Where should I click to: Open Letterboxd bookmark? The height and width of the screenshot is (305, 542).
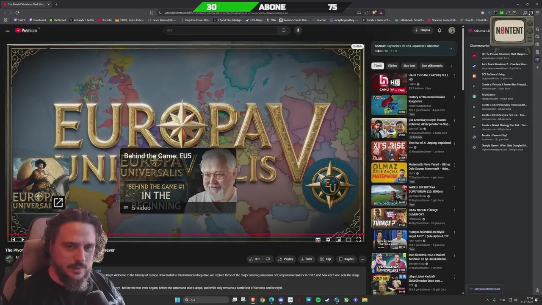(409, 20)
